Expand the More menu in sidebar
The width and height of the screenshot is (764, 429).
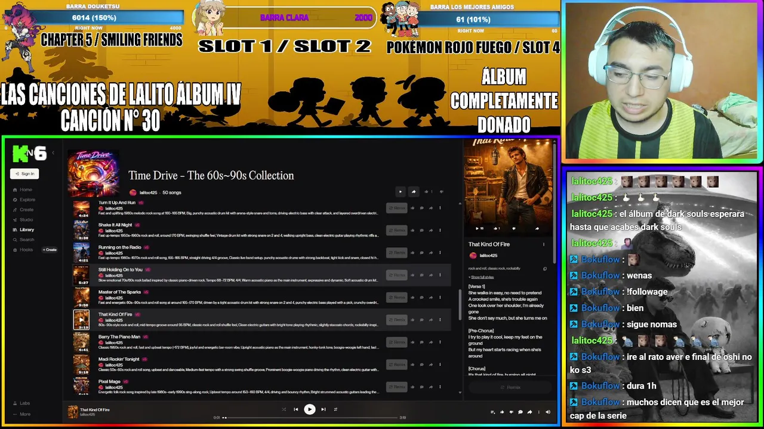click(21, 414)
